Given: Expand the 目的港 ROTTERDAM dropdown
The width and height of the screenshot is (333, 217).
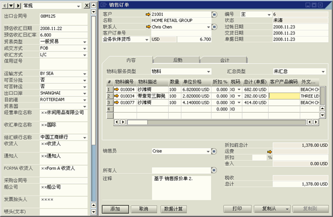Looking at the screenshot, I should [x=85, y=100].
